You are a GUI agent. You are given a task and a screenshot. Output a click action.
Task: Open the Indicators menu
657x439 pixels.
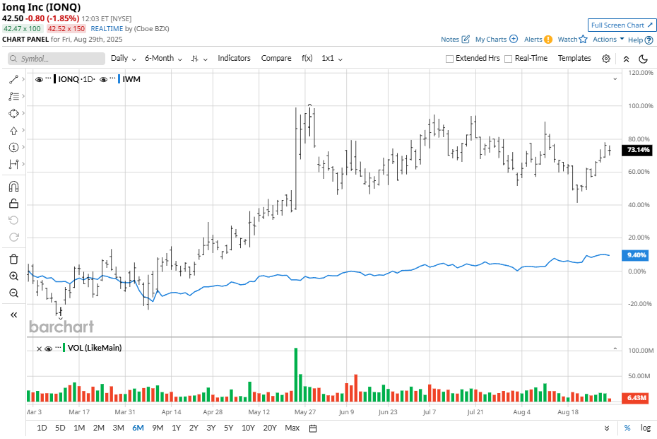coord(234,58)
